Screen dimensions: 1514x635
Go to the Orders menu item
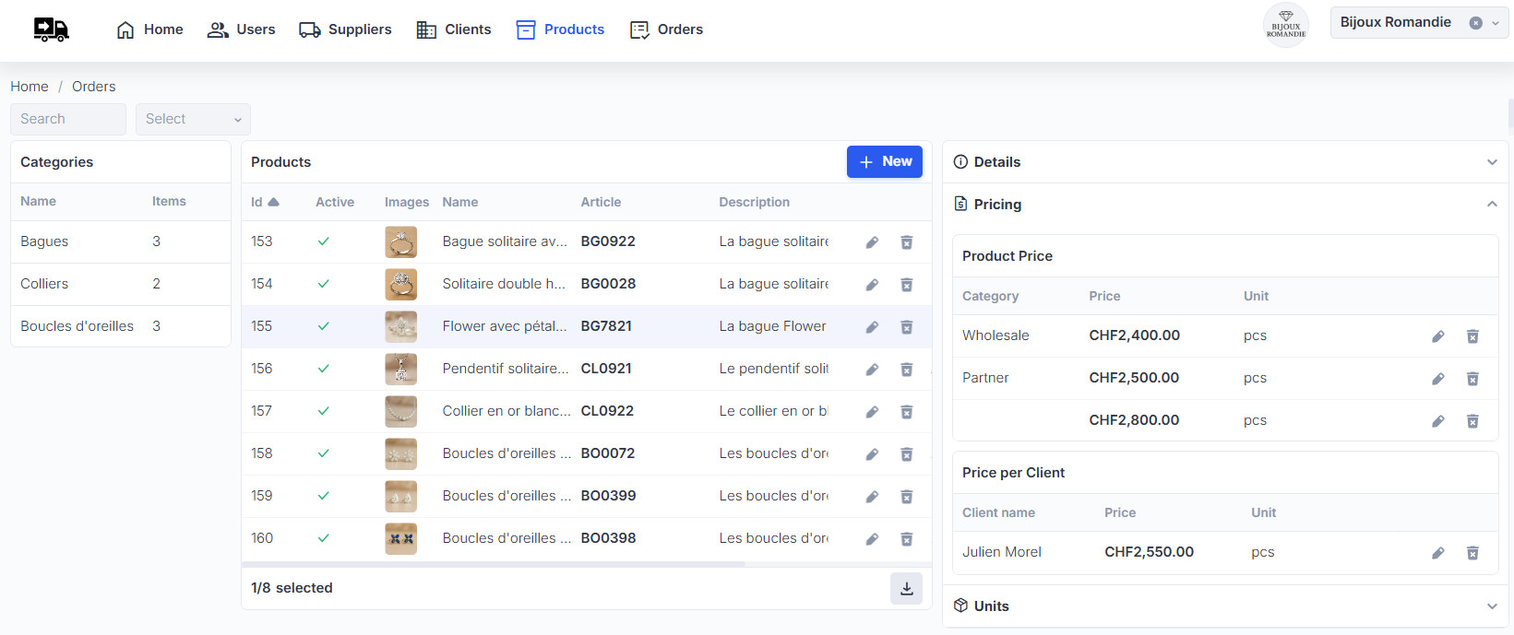click(x=666, y=29)
